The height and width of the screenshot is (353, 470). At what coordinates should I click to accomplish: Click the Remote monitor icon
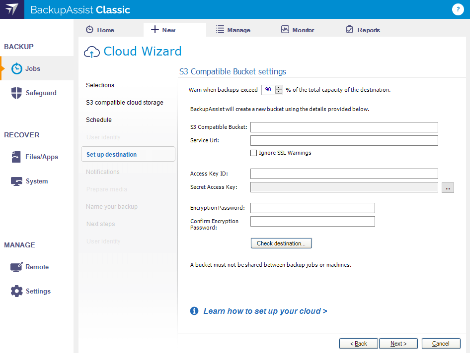point(16,267)
